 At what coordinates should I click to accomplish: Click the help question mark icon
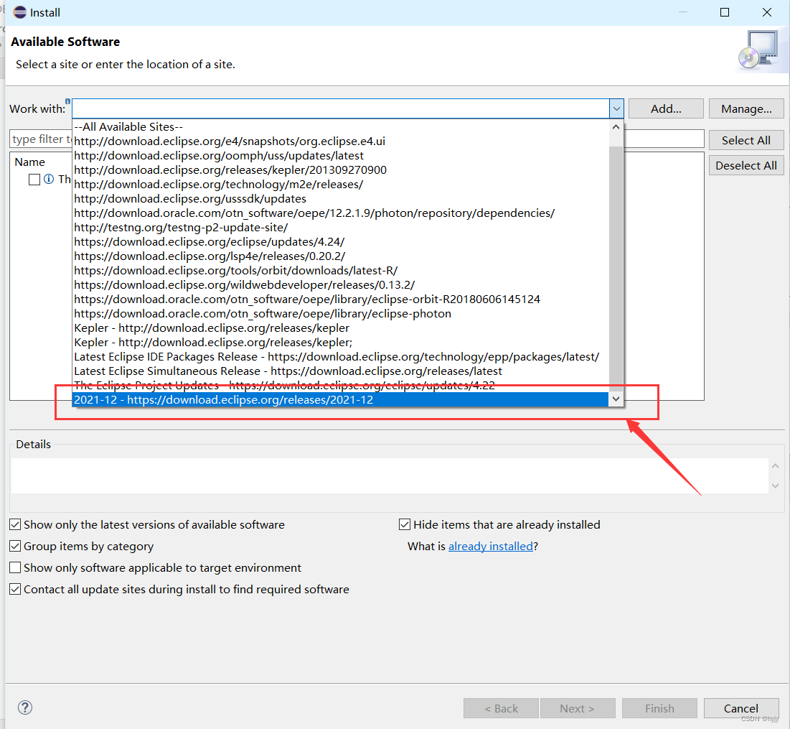coord(24,707)
